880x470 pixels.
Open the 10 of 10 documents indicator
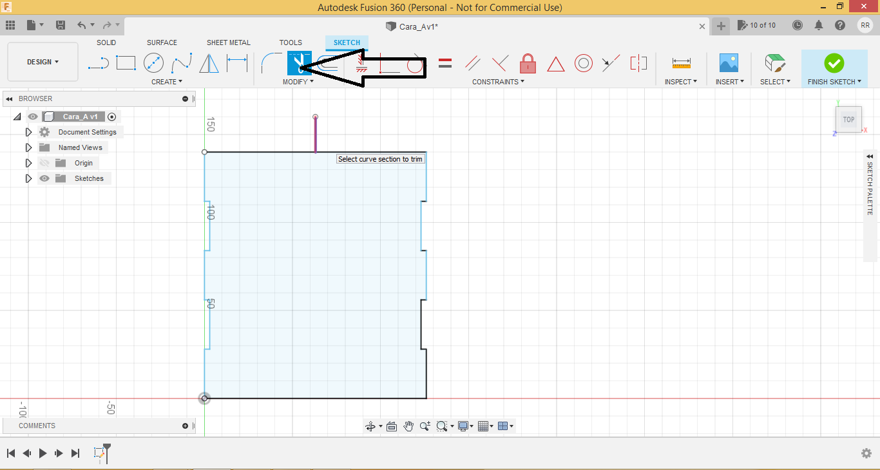tap(758, 25)
